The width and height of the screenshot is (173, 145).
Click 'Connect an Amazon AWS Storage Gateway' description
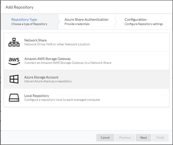point(68,63)
